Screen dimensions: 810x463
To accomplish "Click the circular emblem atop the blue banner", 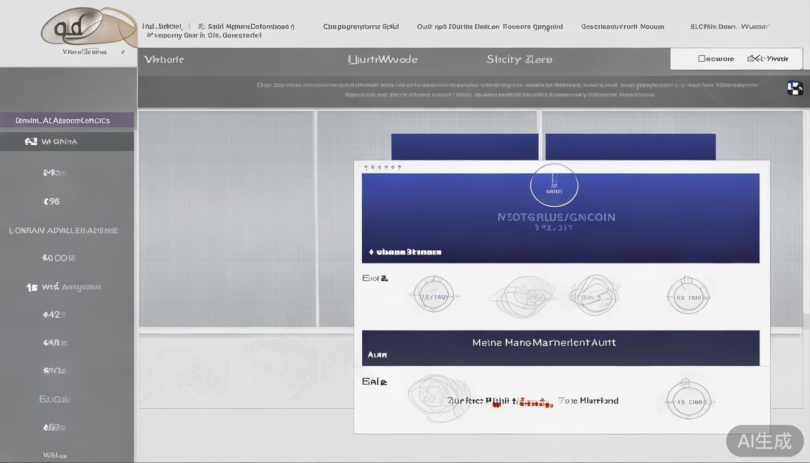I will (554, 186).
